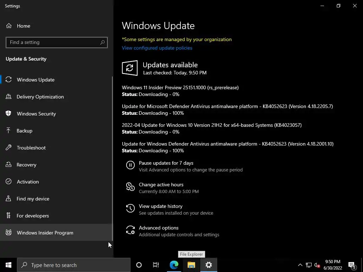The height and width of the screenshot is (272, 363).
Task: Open the Troubleshoot page
Action: coord(56,148)
